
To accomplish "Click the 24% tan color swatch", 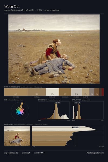I will pos(16,92).
